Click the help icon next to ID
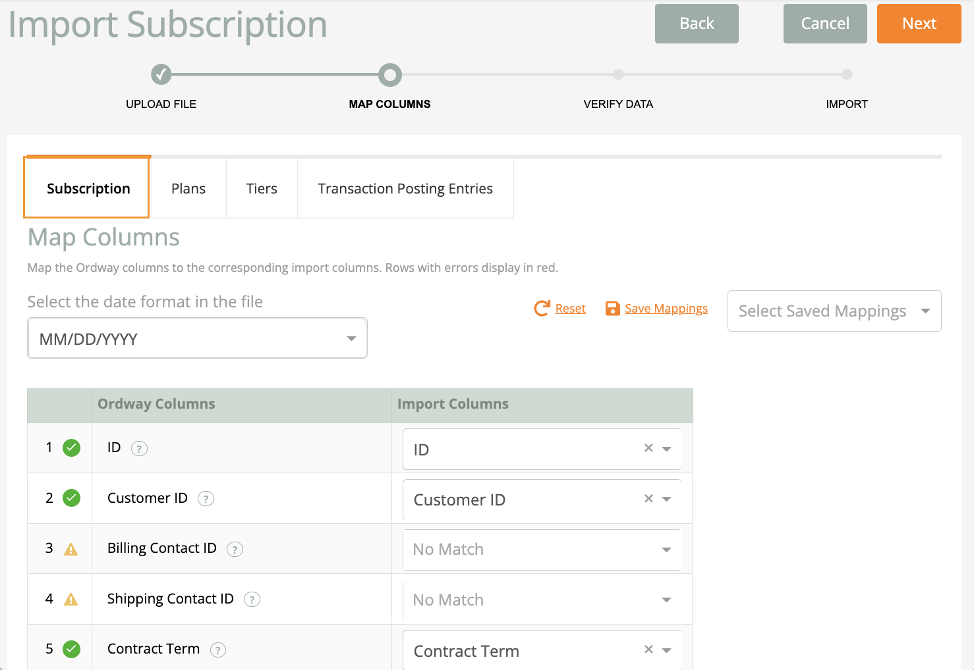Screen dimensions: 974x670 (139, 449)
